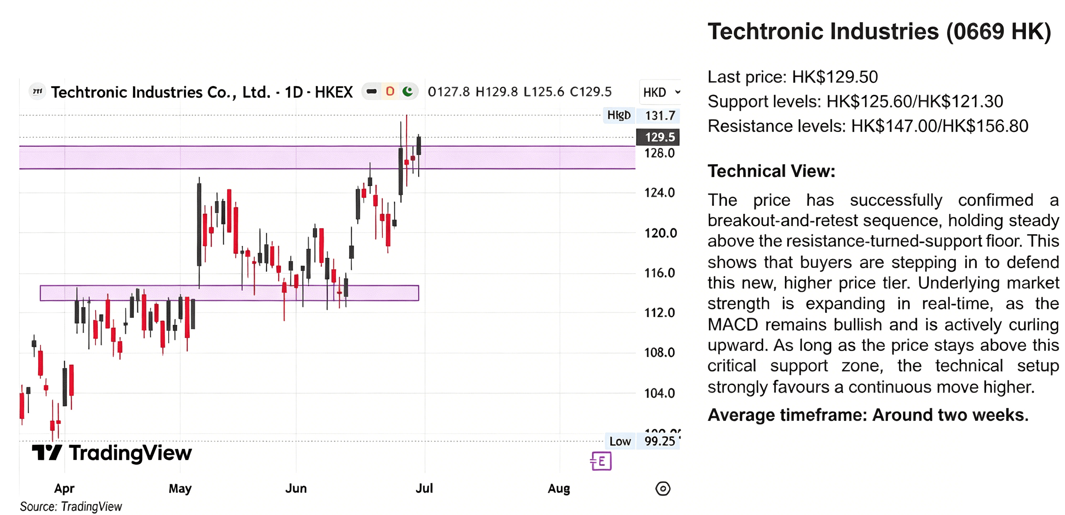Image resolution: width=1065 pixels, height=515 pixels.
Task: Click the Jul date axis label
Action: pyautogui.click(x=424, y=488)
